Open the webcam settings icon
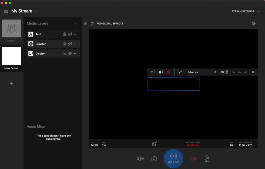Screen dimensions: 265x169 click(207, 159)
